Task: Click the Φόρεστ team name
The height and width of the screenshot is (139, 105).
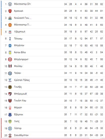Action: [18, 108]
